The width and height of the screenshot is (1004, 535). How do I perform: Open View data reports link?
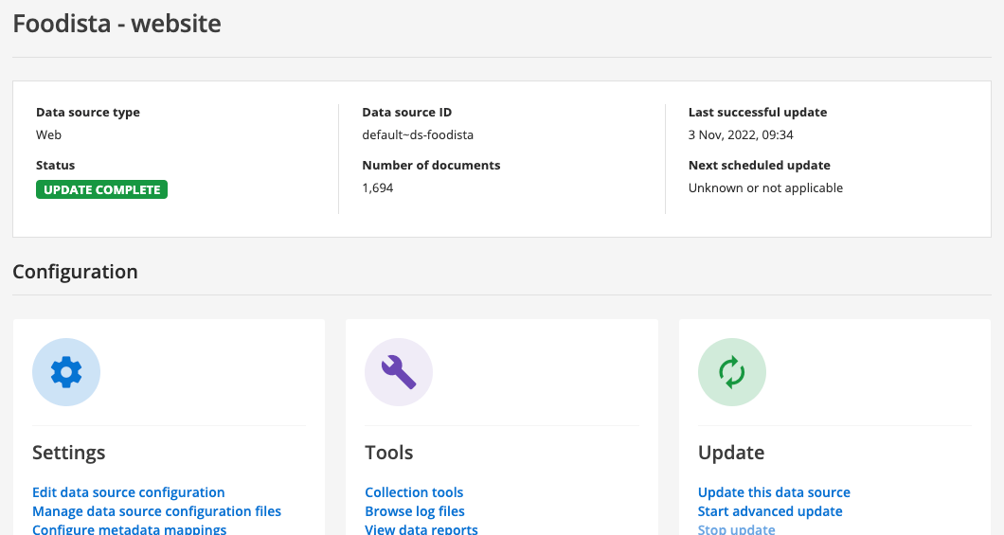(x=421, y=529)
